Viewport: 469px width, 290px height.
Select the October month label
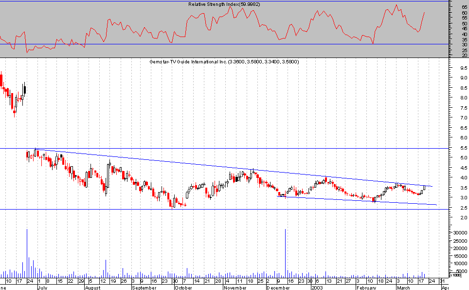(x=183, y=288)
